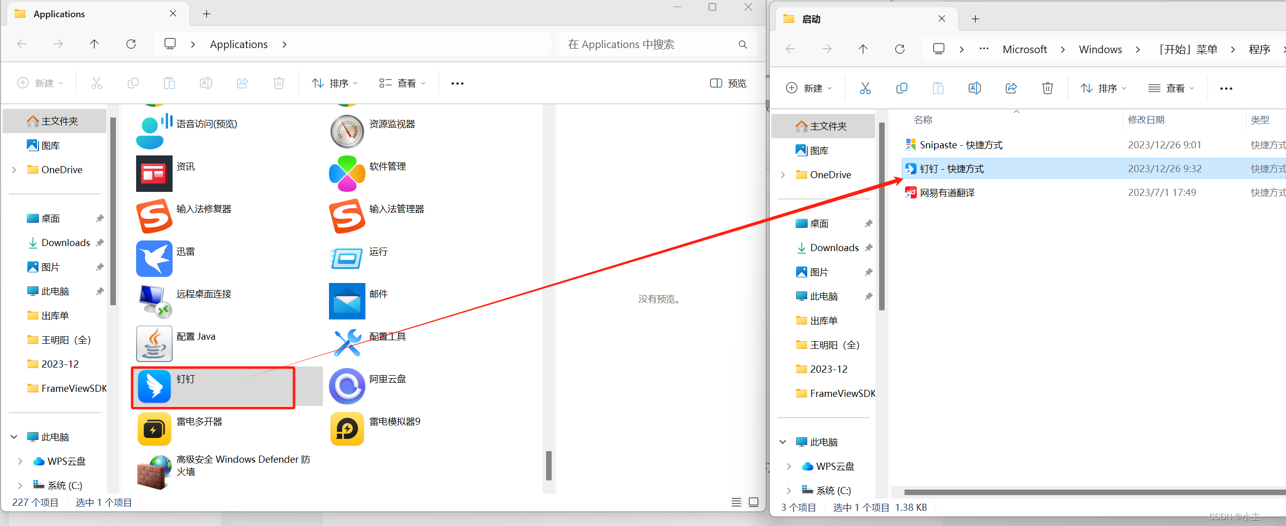Screen dimensions: 1286x526
Task: Click the delete trash icon in 启动 window
Action: click(x=1048, y=89)
